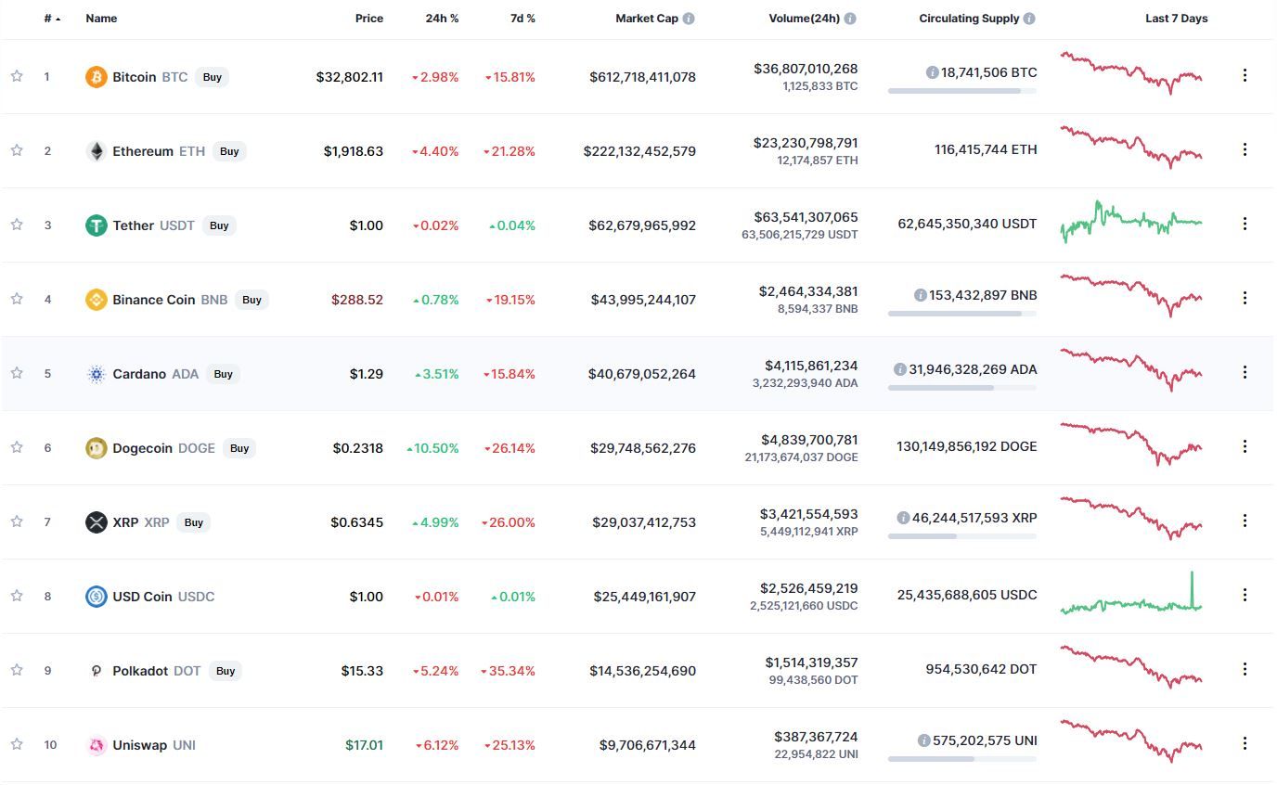Click the info icon beside Volume(24h) header
The height and width of the screenshot is (785, 1277).
point(851,19)
